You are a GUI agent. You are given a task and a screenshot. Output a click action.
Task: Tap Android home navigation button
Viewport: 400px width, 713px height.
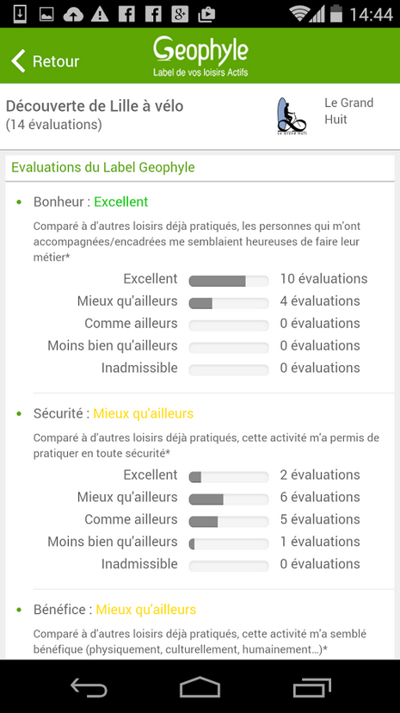tap(200, 686)
